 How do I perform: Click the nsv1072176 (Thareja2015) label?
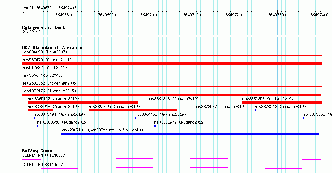click(49, 91)
